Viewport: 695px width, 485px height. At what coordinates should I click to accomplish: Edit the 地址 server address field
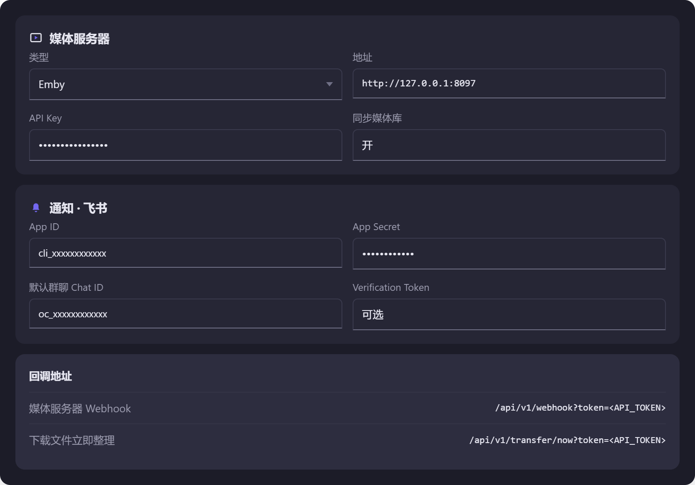[x=509, y=83]
